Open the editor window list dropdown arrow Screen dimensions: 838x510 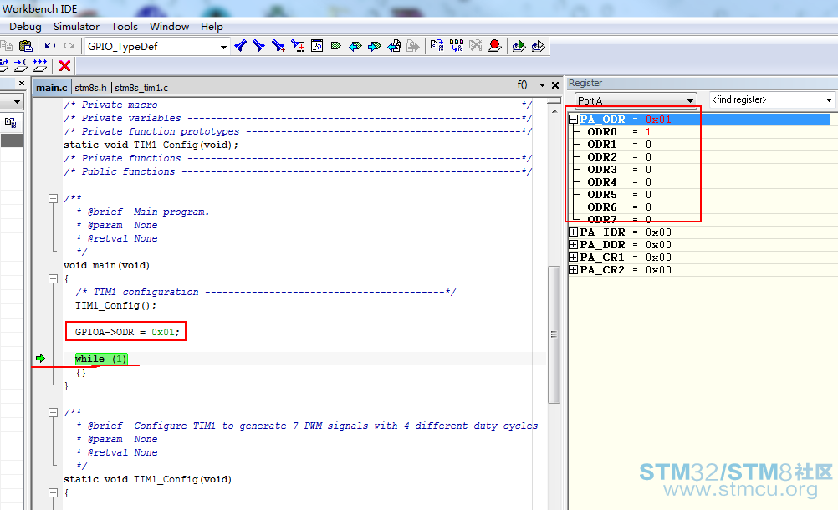point(542,85)
